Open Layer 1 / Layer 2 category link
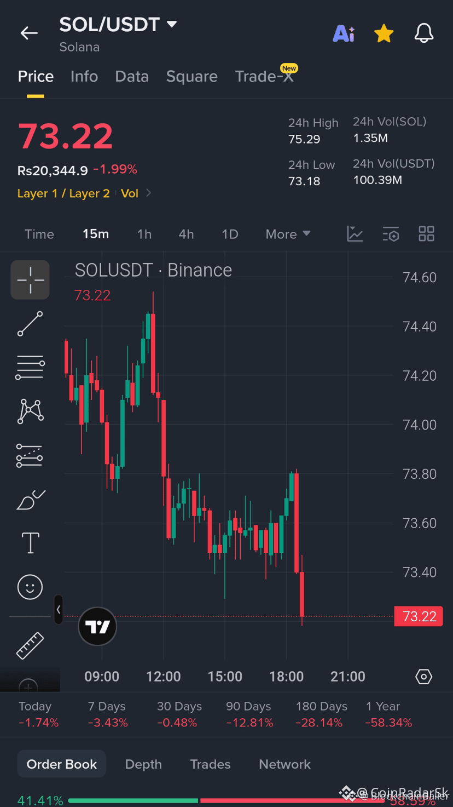Viewport: 453px width, 807px height. 63,193
